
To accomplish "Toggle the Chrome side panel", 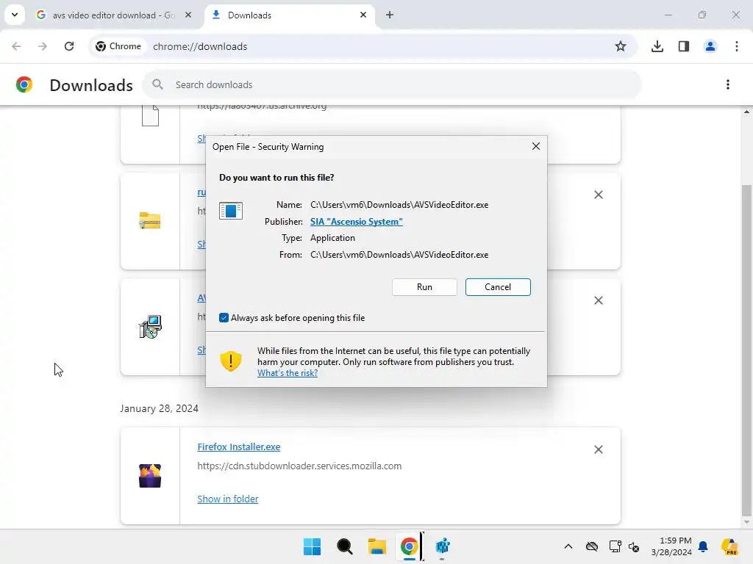I will 683,46.
